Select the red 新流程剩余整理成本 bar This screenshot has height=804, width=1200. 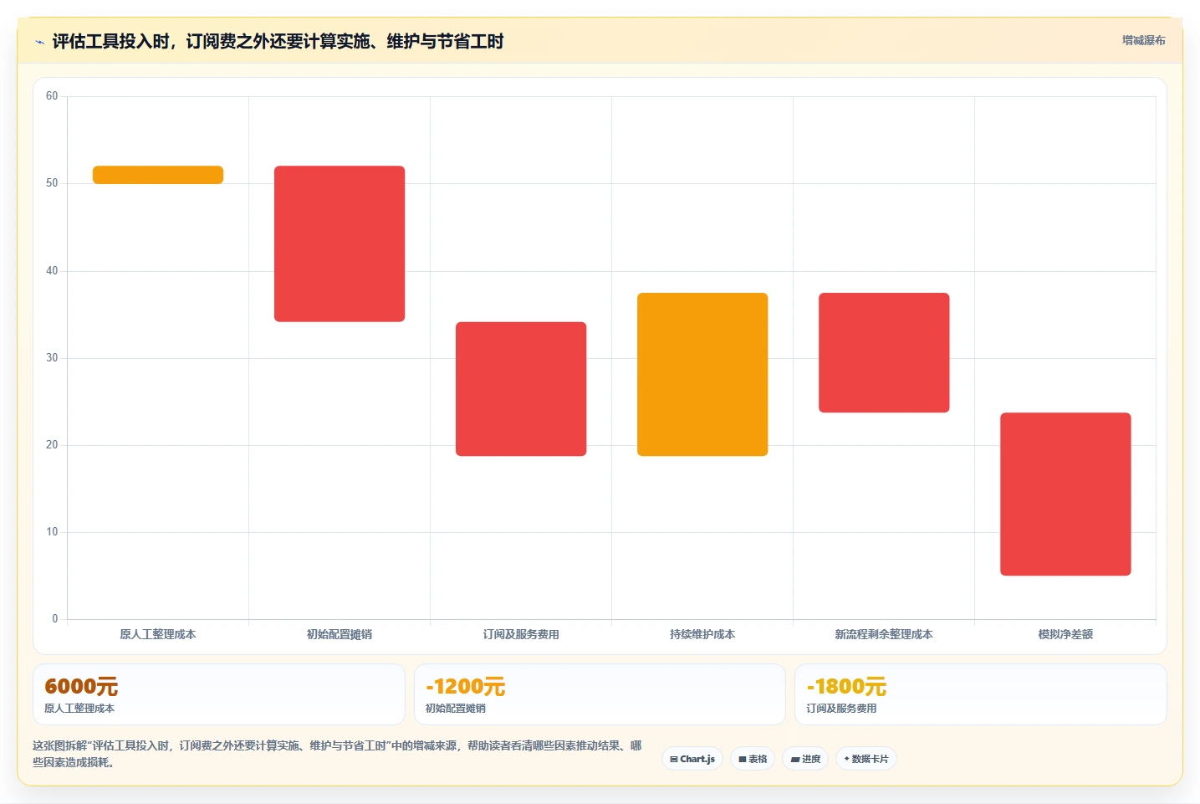click(x=884, y=352)
